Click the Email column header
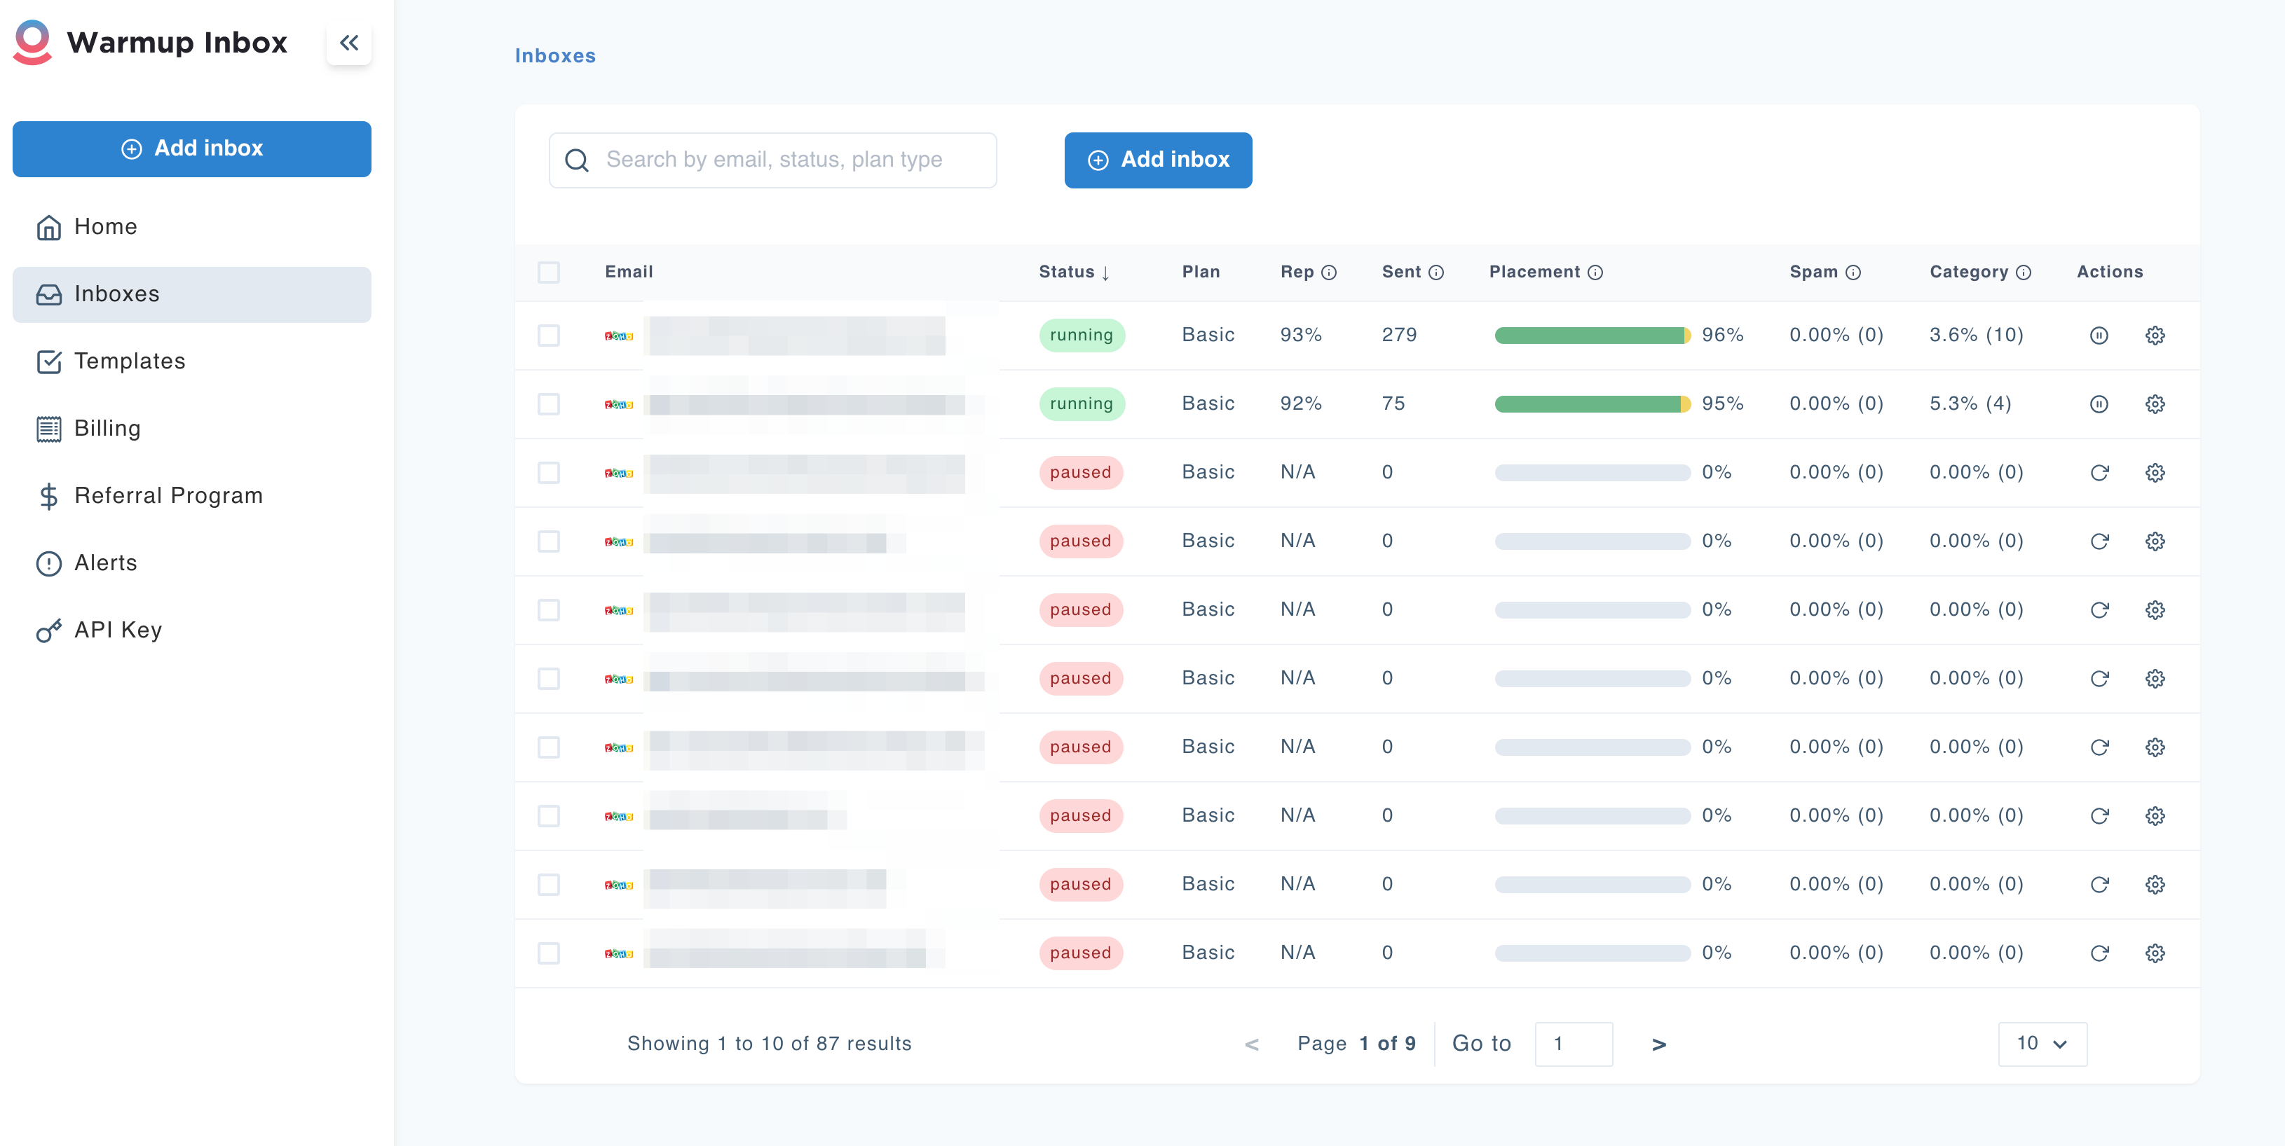The image size is (2285, 1146). [x=629, y=272]
